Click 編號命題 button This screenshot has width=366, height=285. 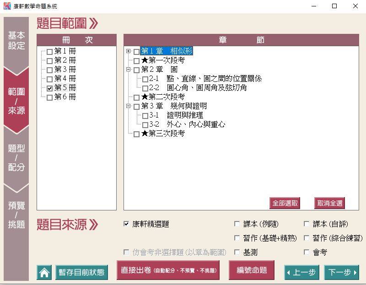click(x=252, y=270)
